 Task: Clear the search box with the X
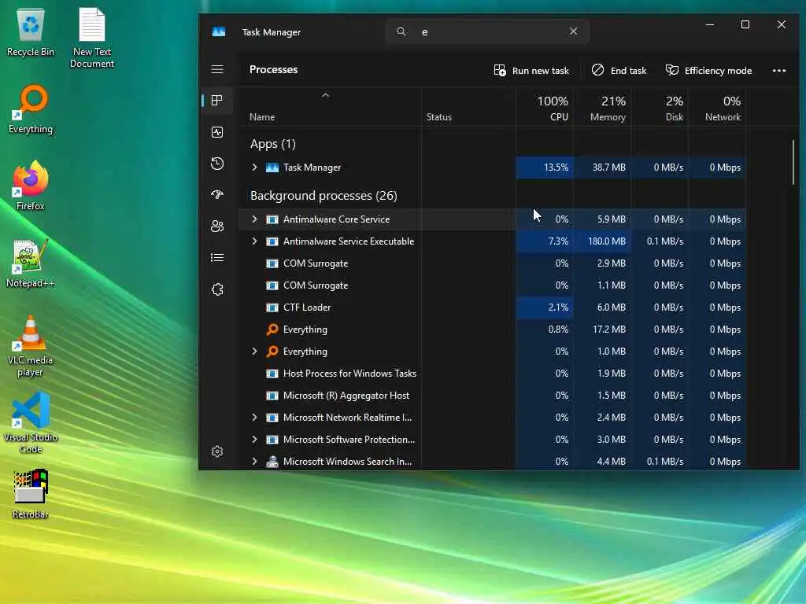tap(573, 31)
